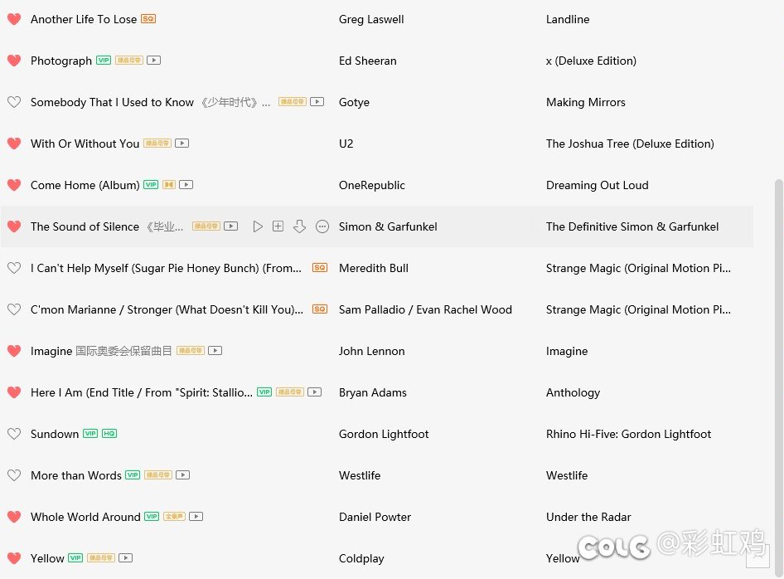Open the music video for Photograph

click(153, 61)
